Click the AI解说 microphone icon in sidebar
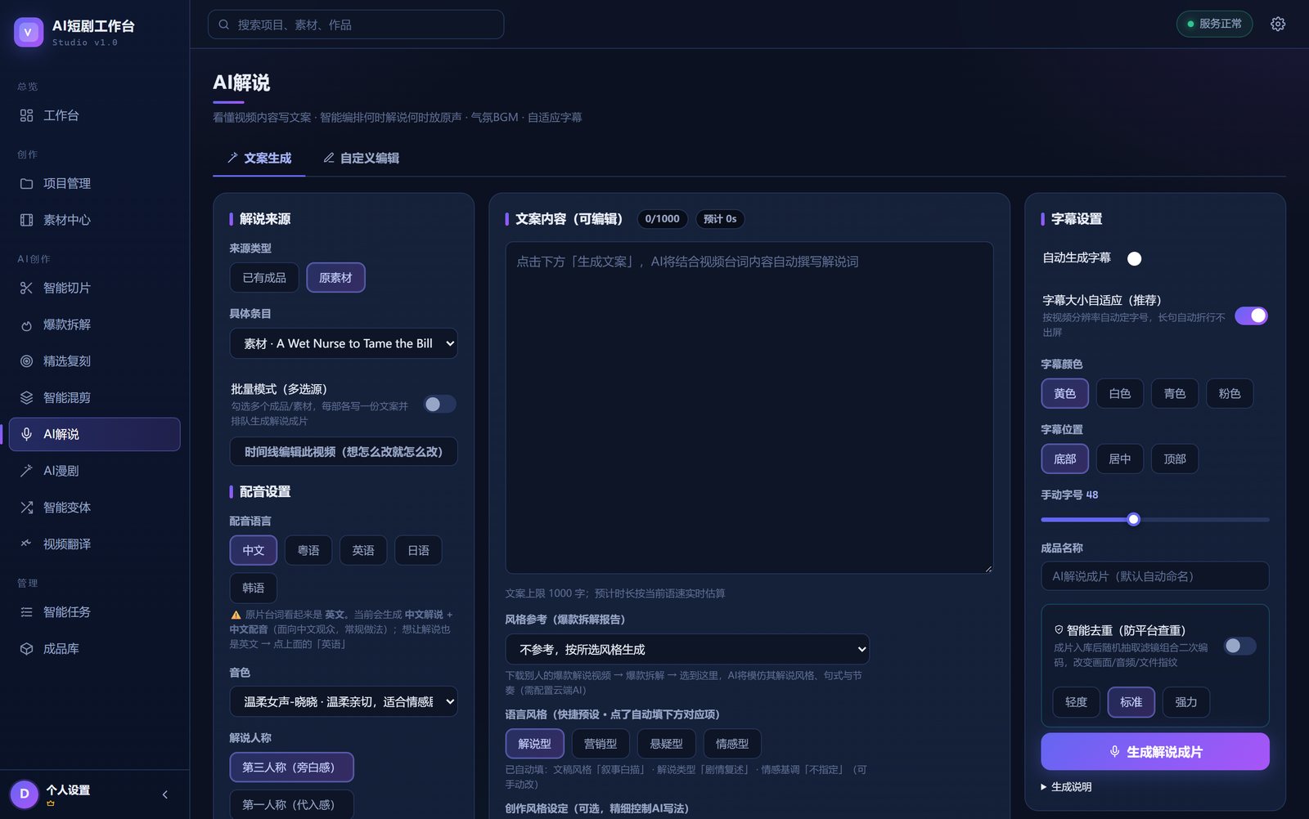The height and width of the screenshot is (819, 1309). click(x=26, y=434)
